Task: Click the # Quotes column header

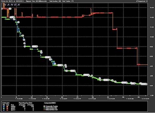Action: click(22, 105)
